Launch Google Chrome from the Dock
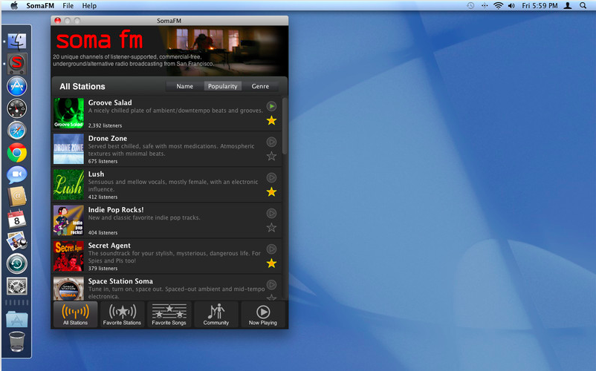596x371 pixels. 17,153
